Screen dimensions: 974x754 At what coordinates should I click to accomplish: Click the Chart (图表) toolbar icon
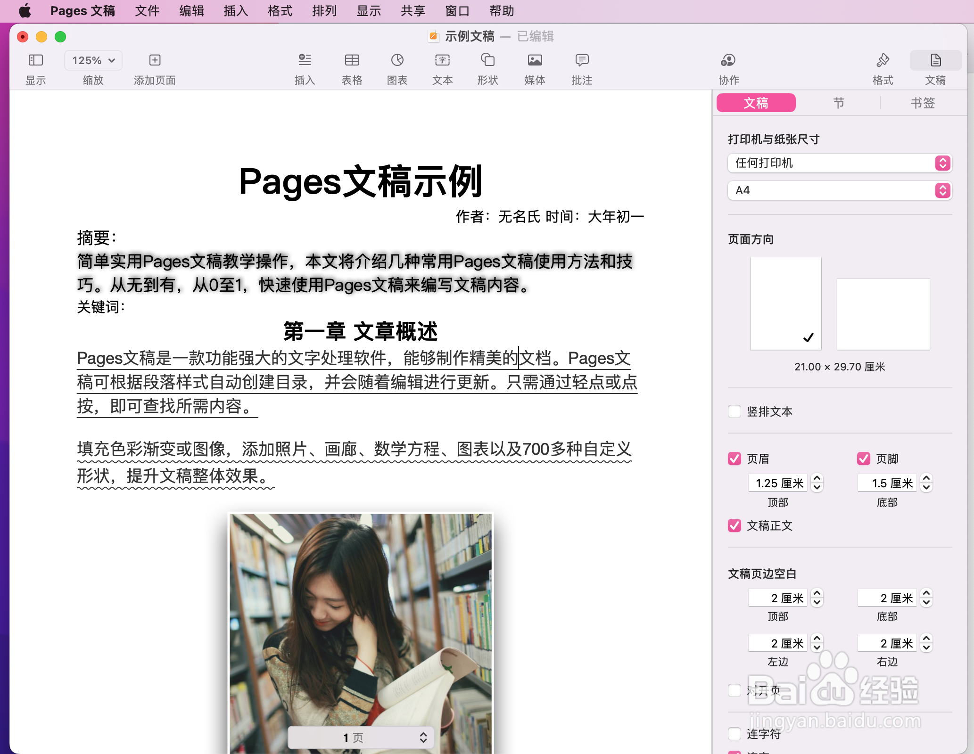click(397, 60)
